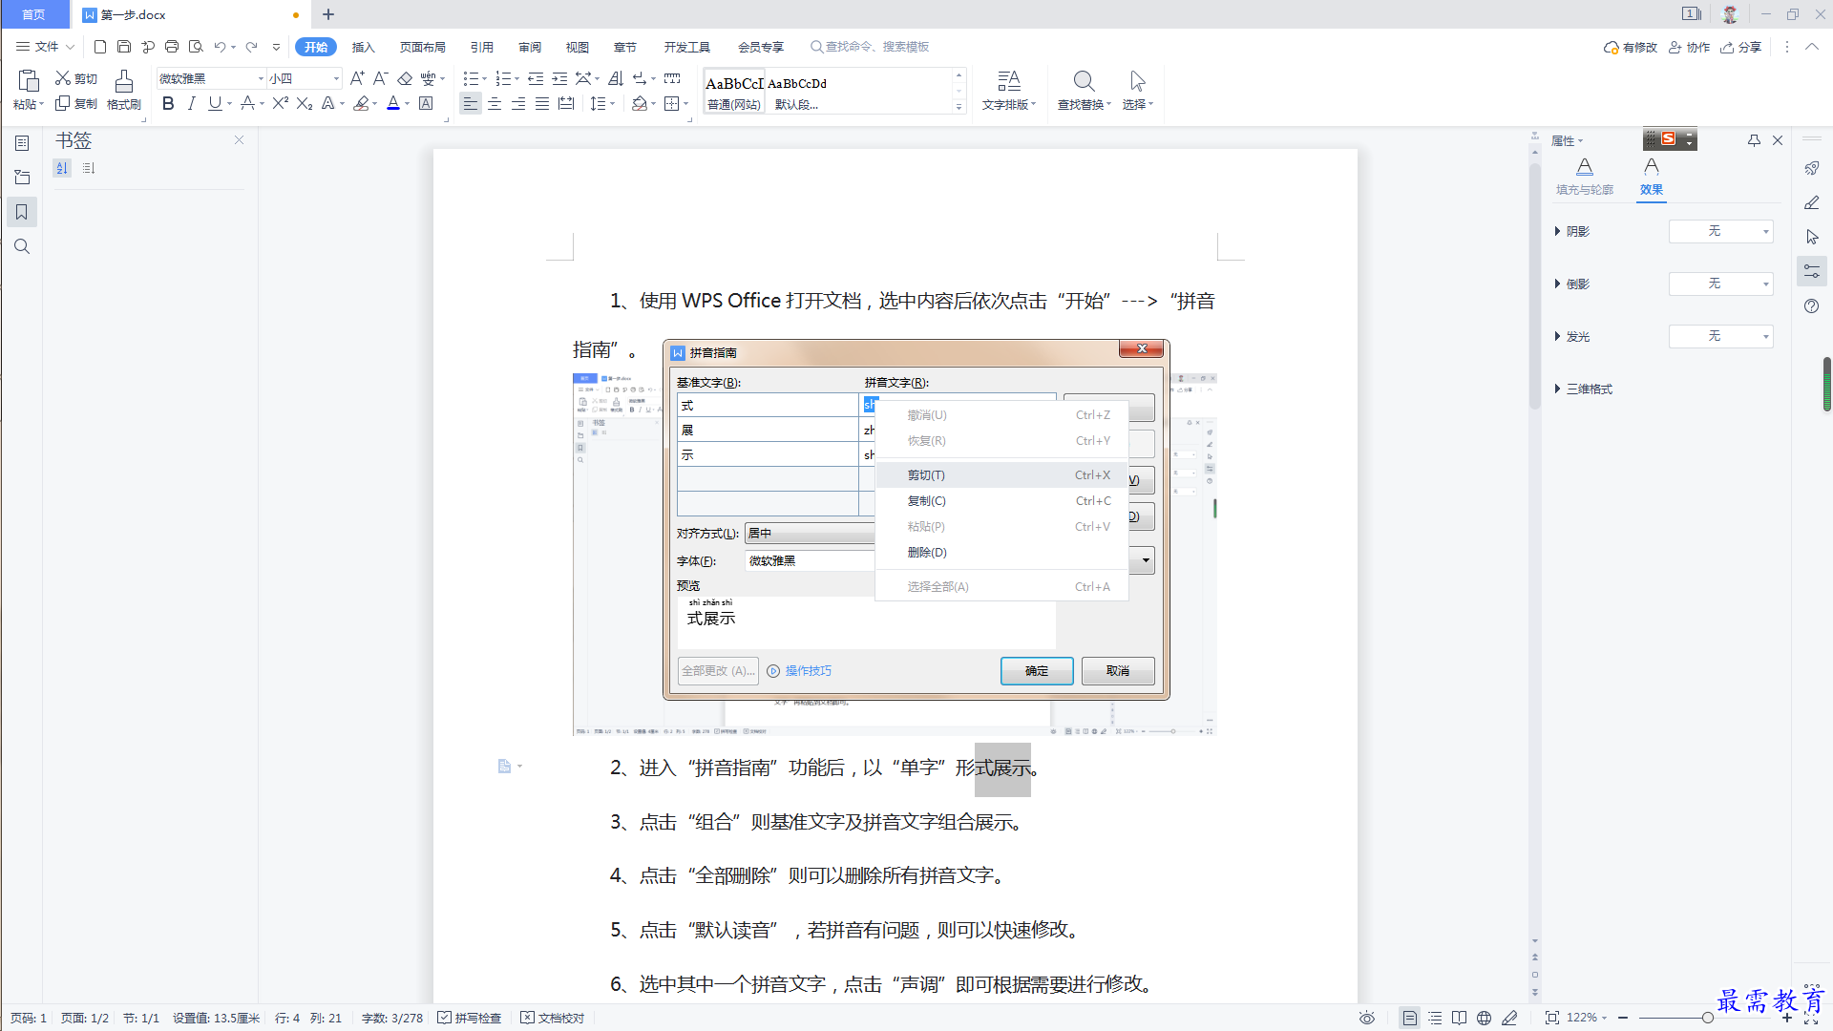Choose 删除(D) in the context menu
1833x1031 pixels.
click(x=1001, y=552)
